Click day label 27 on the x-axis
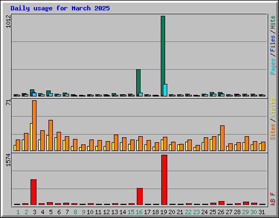Screen dimensions: 279x218 (x=229, y=212)
